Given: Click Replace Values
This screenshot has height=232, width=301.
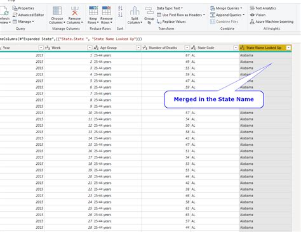Looking at the screenshot, I should [171, 22].
